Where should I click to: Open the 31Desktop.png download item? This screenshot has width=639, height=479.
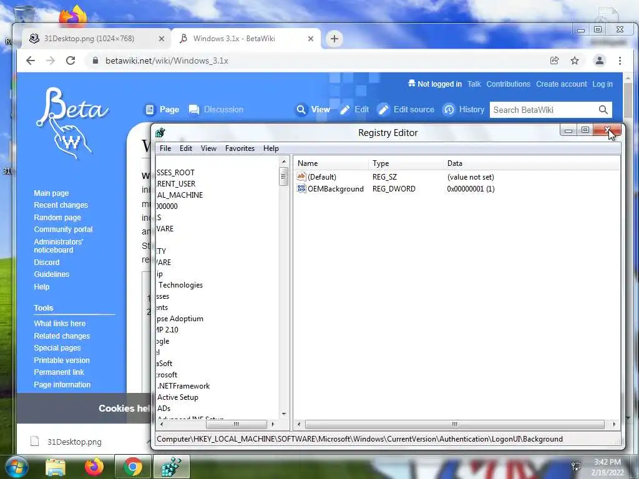(x=74, y=442)
